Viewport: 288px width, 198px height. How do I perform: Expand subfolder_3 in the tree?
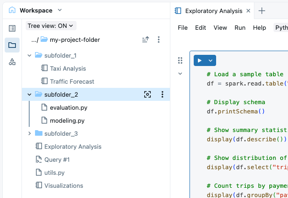point(30,134)
